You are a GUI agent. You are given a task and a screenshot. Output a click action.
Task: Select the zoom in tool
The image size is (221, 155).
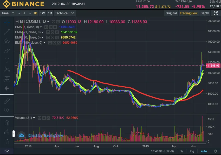[x=6, y=110]
